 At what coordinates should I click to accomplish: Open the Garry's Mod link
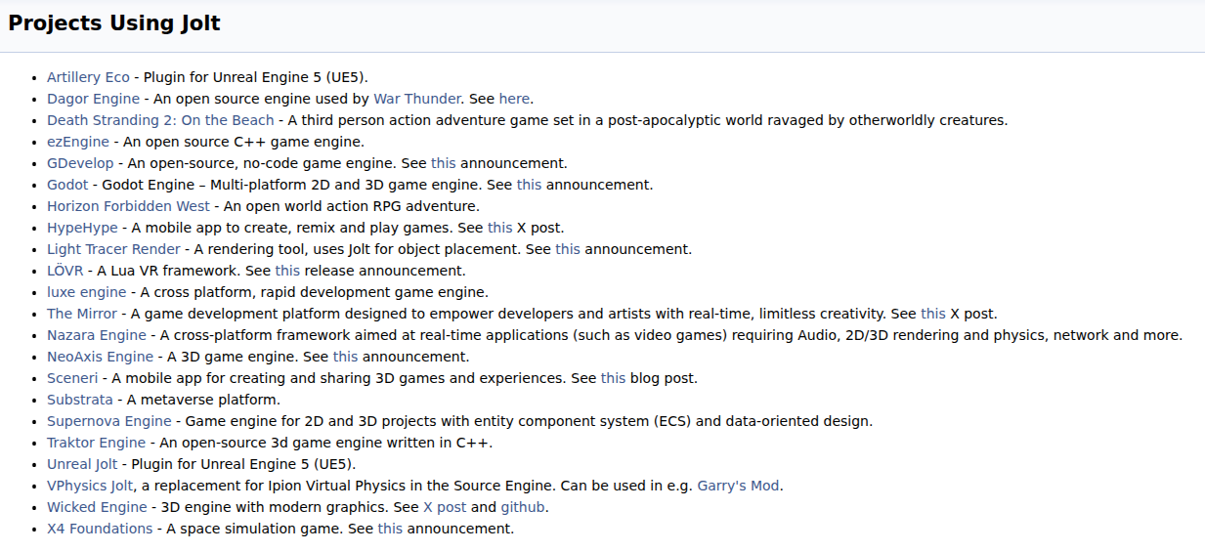coord(738,486)
